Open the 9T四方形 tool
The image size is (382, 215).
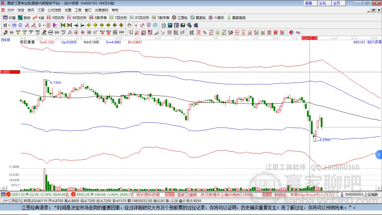[x=140, y=18]
